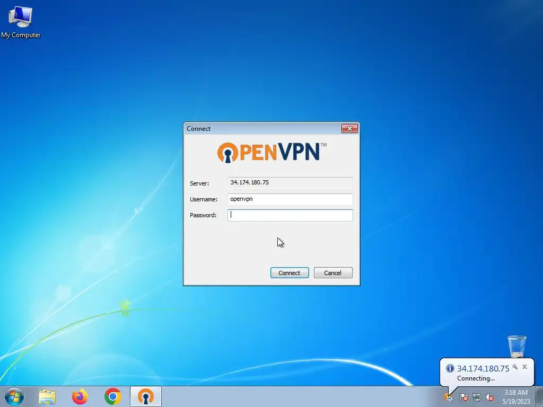
Task: Click the muted volume tray icon
Action: 489,397
